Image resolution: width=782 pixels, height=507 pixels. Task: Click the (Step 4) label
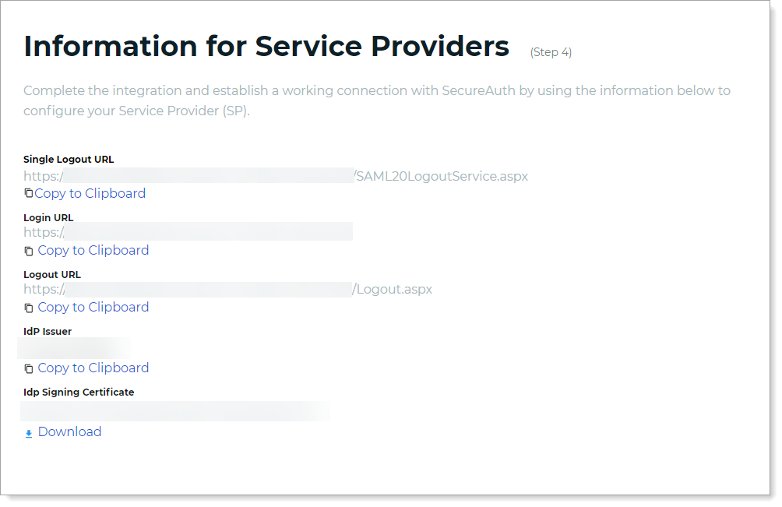click(551, 52)
